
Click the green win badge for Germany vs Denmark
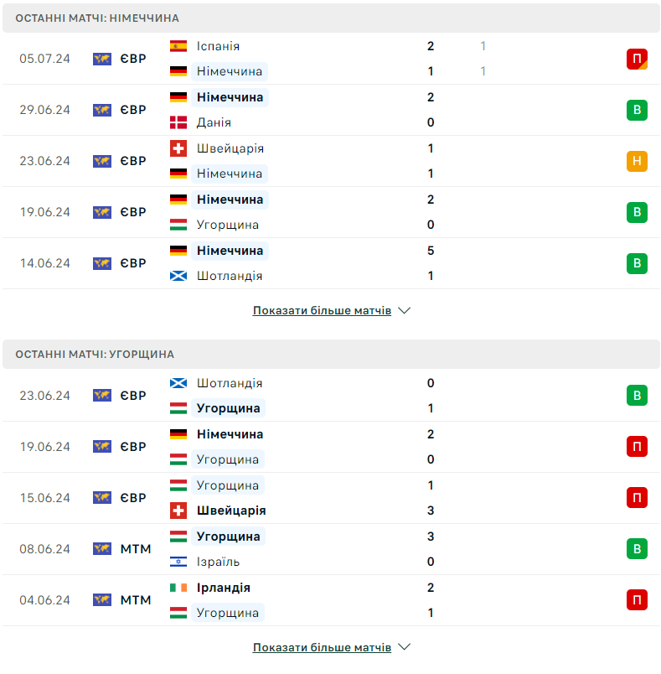point(637,110)
